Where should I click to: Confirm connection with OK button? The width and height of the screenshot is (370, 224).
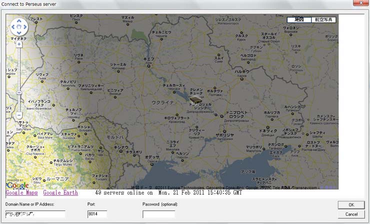point(351,205)
